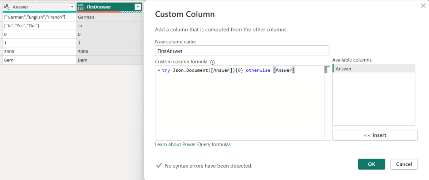The width and height of the screenshot is (429, 180).
Task: Select the Bern cell in FirstAnswer column
Action: [x=109, y=60]
